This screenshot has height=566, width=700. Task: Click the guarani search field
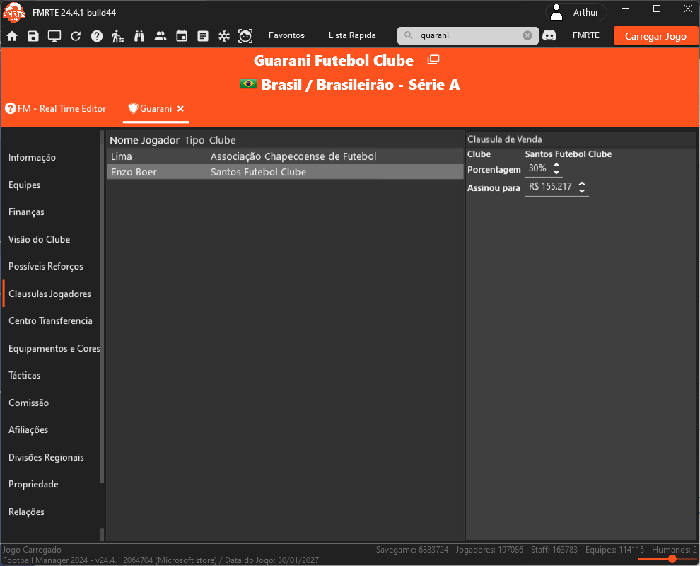468,35
